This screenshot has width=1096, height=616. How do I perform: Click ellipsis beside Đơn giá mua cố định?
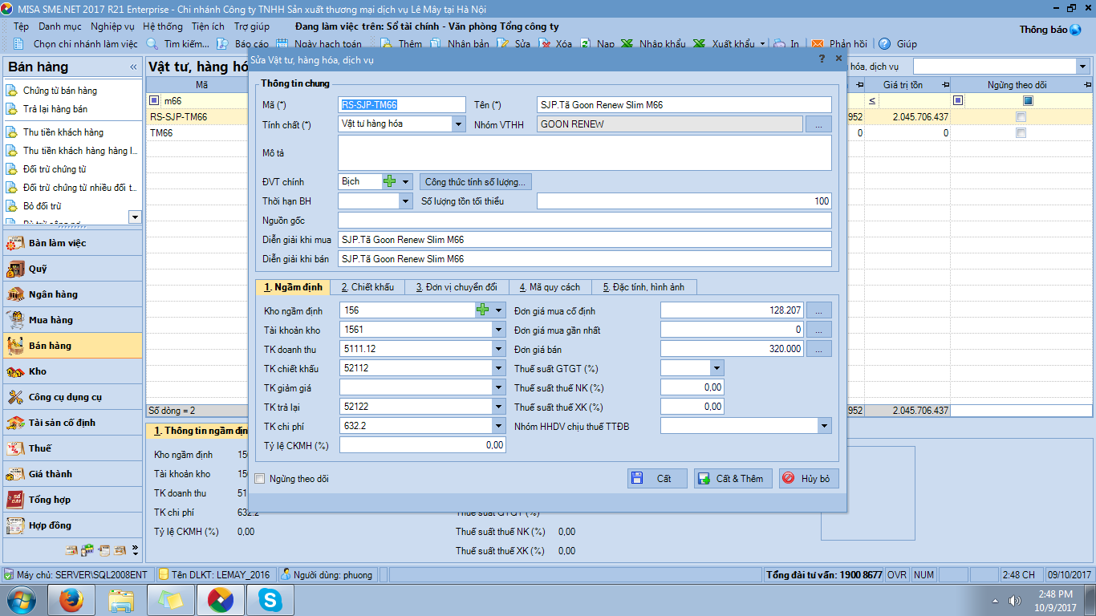819,310
